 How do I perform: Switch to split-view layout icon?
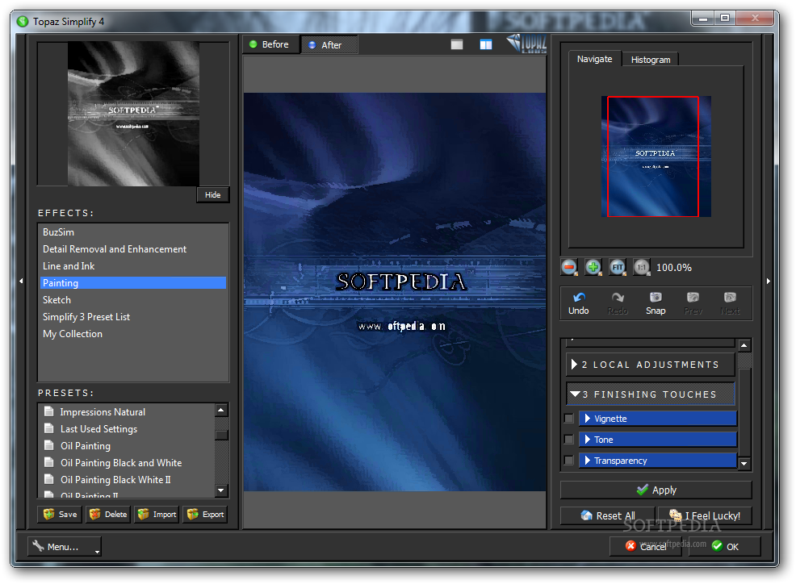point(486,44)
